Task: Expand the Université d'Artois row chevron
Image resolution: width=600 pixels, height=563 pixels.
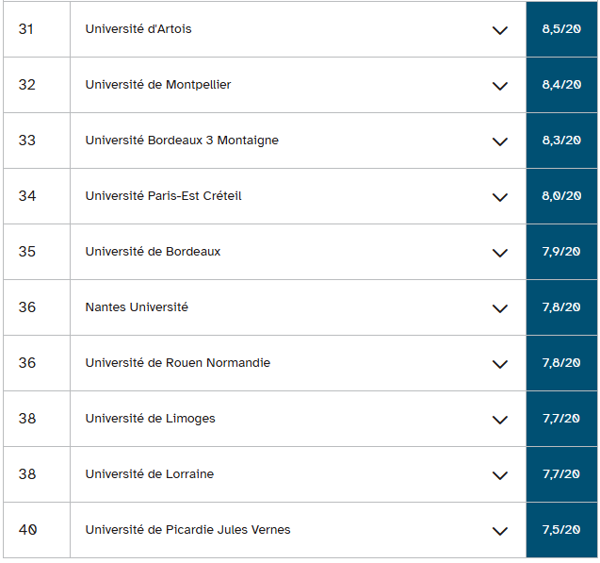Action: click(x=500, y=30)
